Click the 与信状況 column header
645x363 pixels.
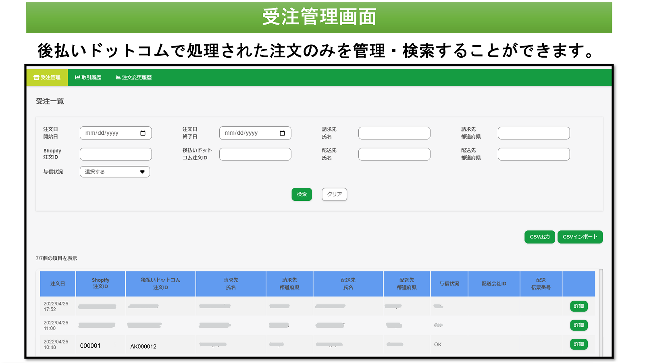coord(449,284)
